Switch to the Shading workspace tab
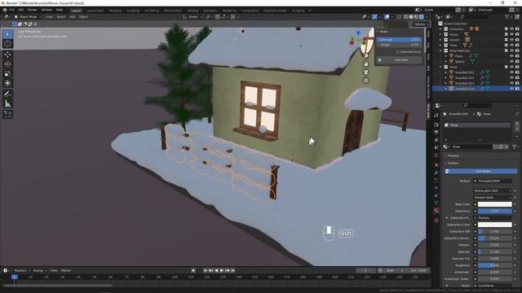Image resolution: width=522 pixels, height=293 pixels. [192, 11]
